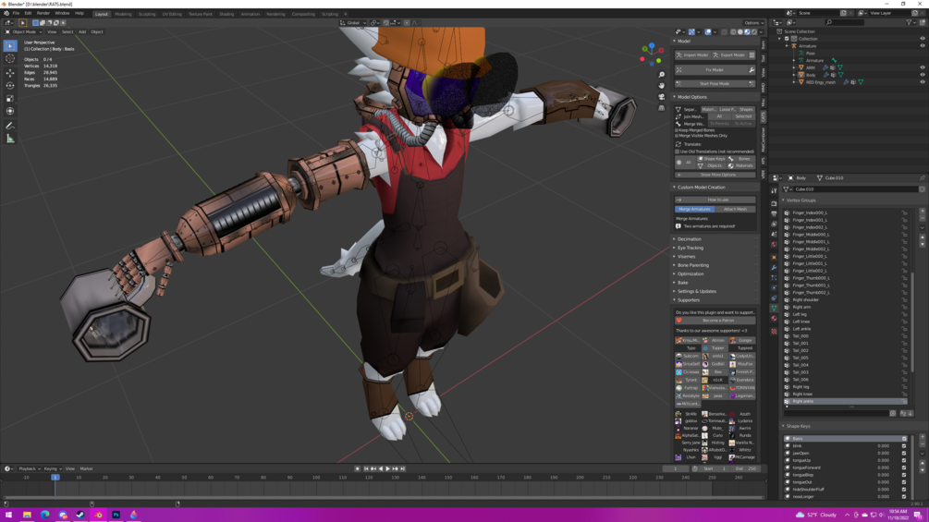Screen dimensions: 929x522
Task: Expand the Optimization panel
Action: click(x=715, y=274)
